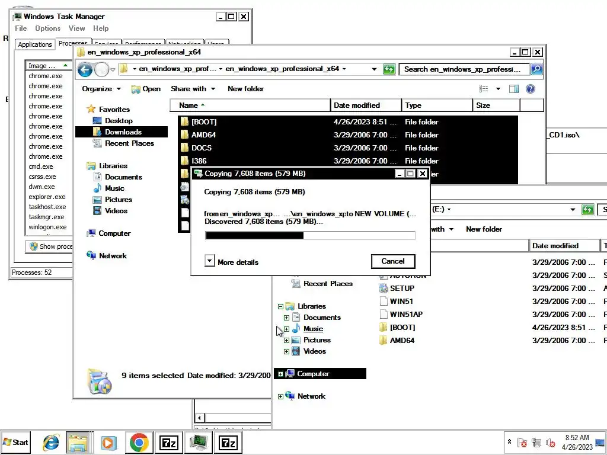
Task: Click the green Refresh icon in the front Explorer address bar
Action: pos(389,69)
